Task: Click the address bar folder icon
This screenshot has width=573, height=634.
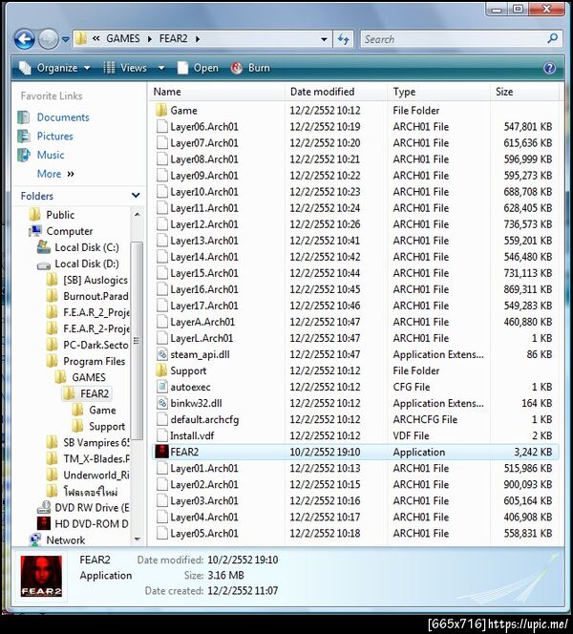Action: (x=81, y=39)
